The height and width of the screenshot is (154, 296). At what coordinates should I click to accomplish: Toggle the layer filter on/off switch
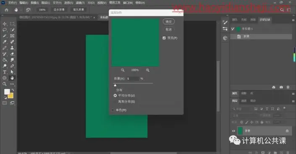pyautogui.click(x=284, y=108)
